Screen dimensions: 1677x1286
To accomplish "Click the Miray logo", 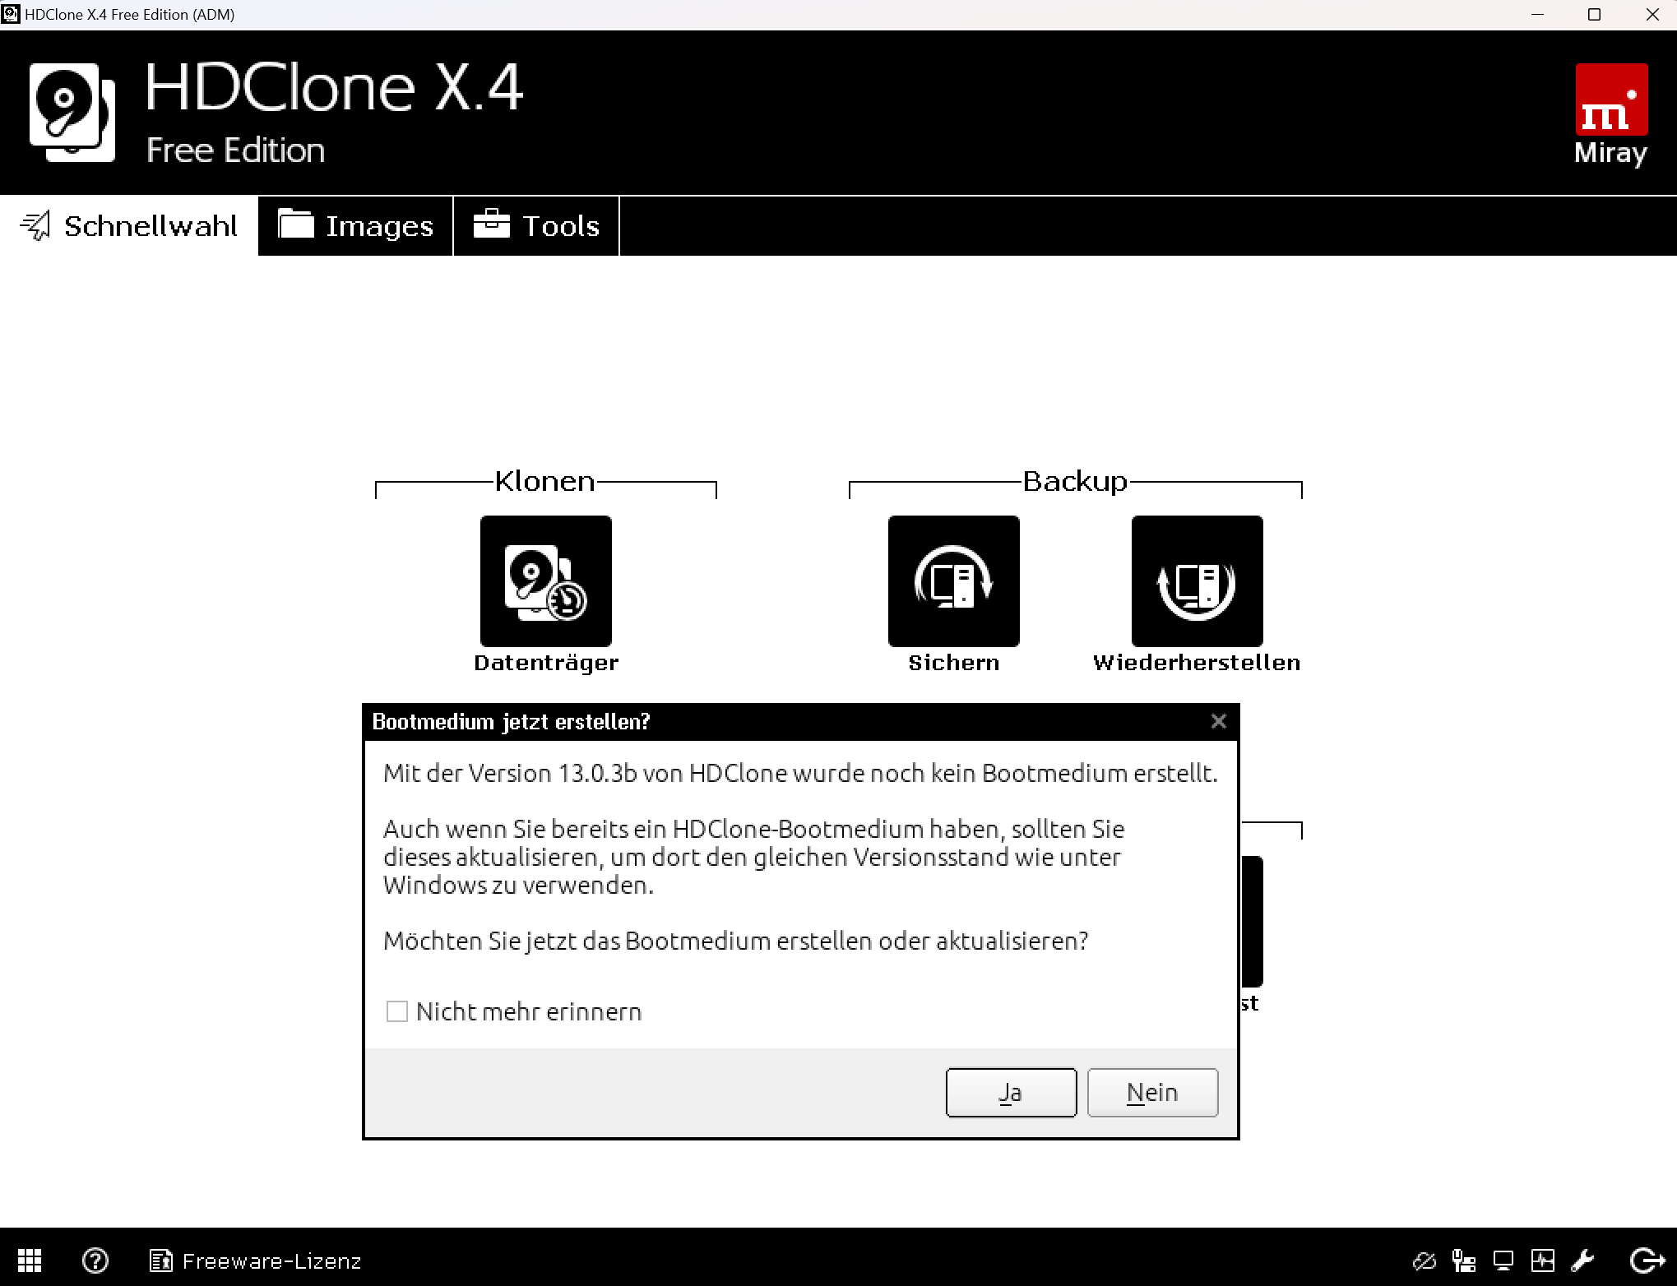I will pyautogui.click(x=1610, y=113).
